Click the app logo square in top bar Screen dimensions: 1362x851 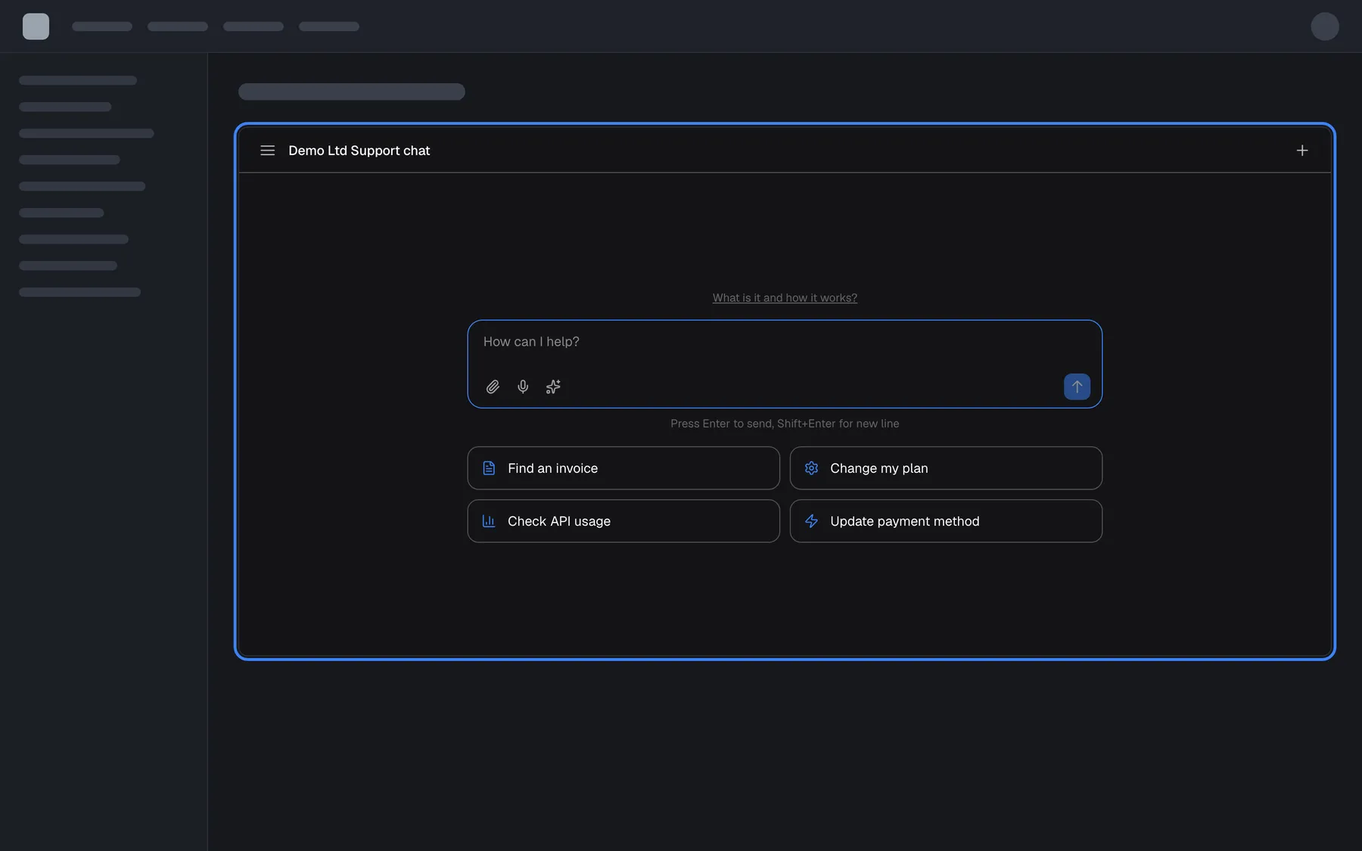click(x=36, y=26)
